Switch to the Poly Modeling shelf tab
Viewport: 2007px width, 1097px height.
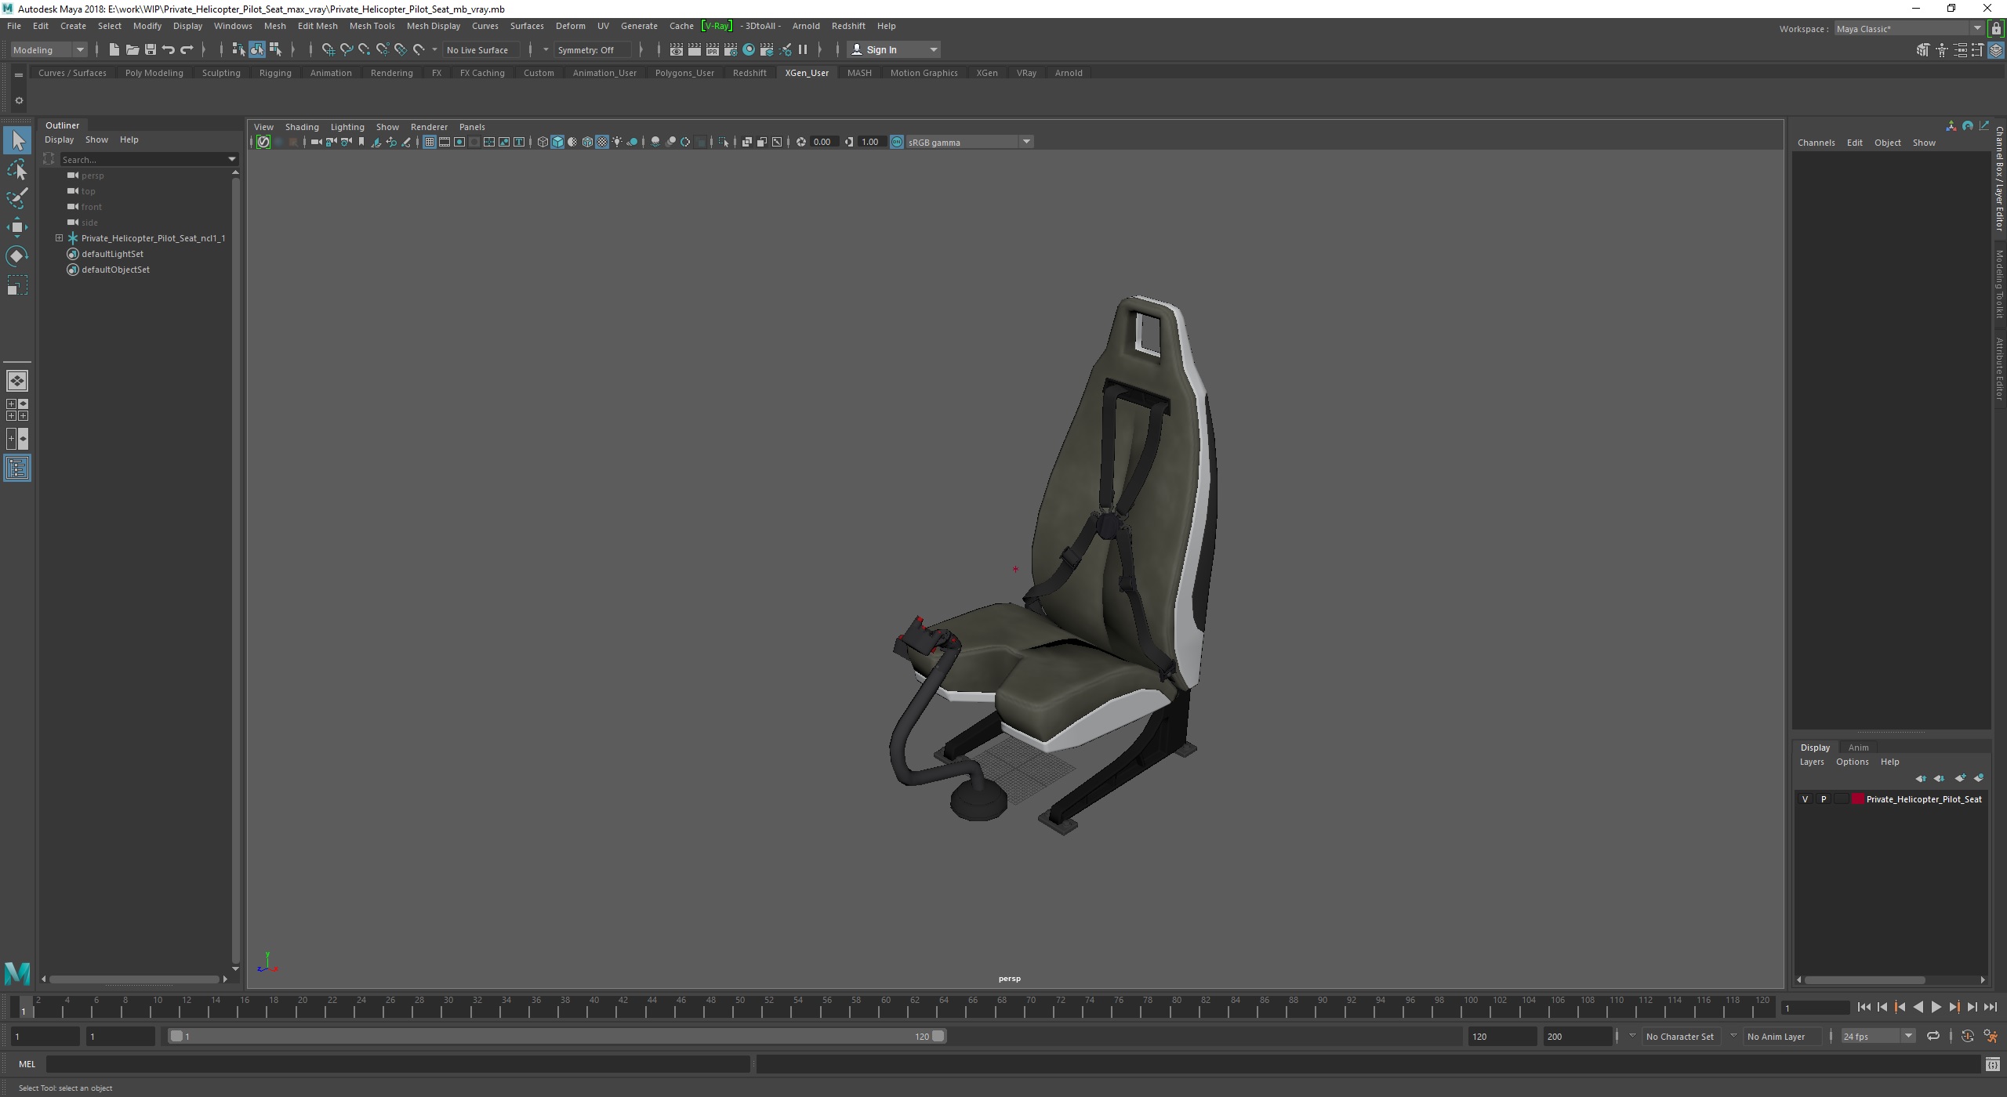coord(154,73)
